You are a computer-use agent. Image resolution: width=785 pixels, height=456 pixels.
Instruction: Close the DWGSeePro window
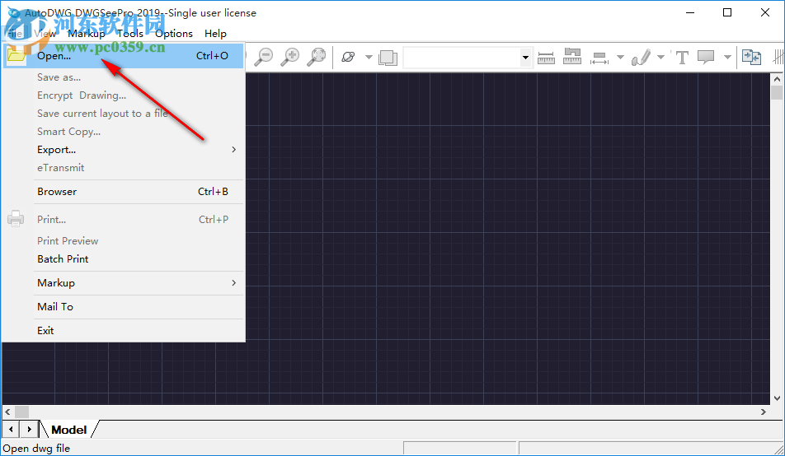[x=765, y=13]
